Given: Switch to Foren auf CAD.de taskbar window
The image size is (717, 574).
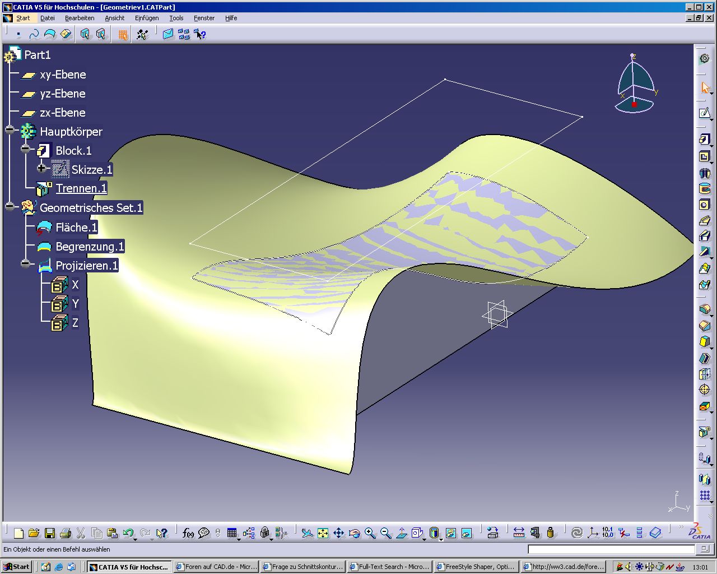Looking at the screenshot, I should pyautogui.click(x=216, y=567).
